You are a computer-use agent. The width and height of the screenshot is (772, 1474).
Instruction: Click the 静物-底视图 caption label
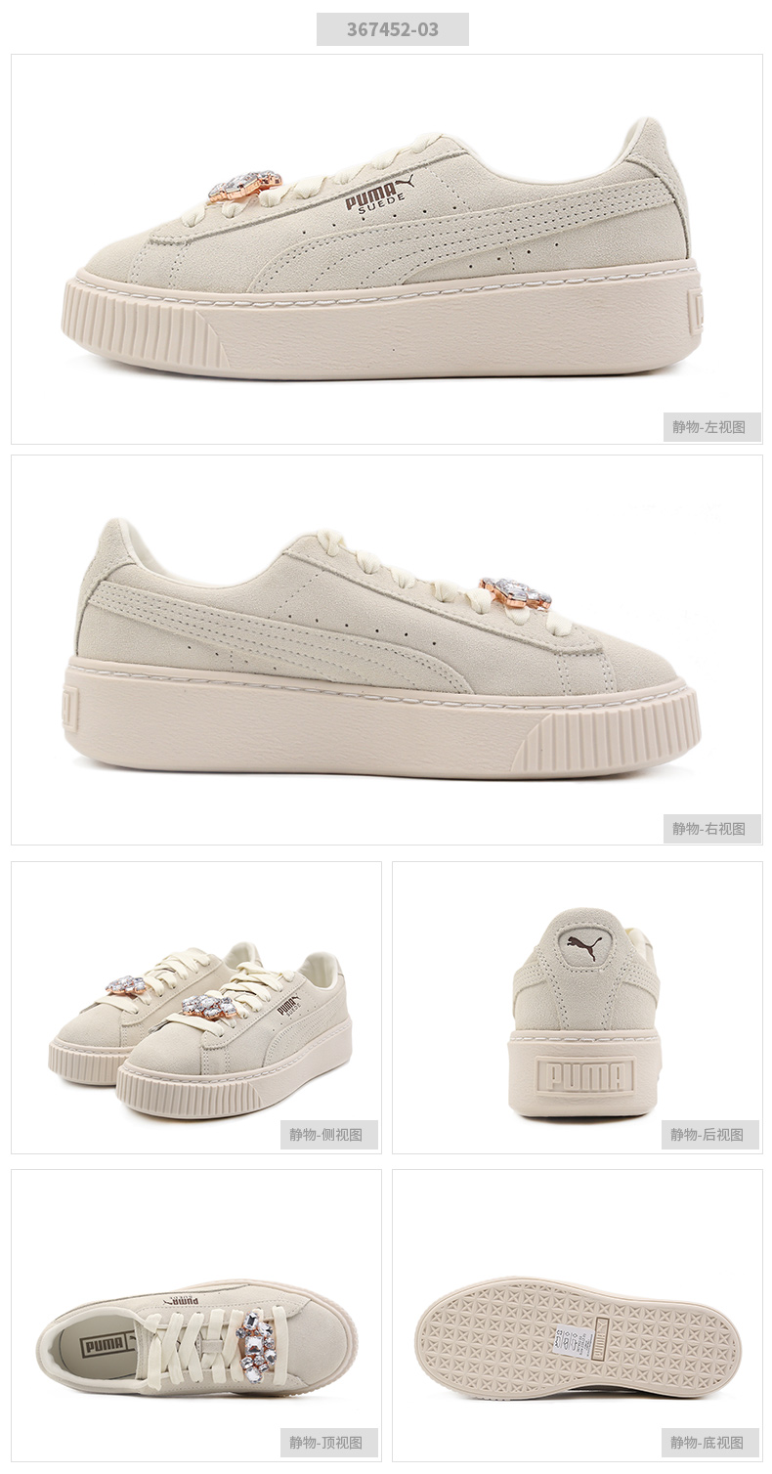tap(710, 1443)
